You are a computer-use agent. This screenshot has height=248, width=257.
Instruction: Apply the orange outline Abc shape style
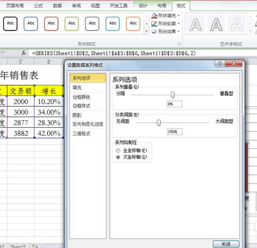coord(133,24)
